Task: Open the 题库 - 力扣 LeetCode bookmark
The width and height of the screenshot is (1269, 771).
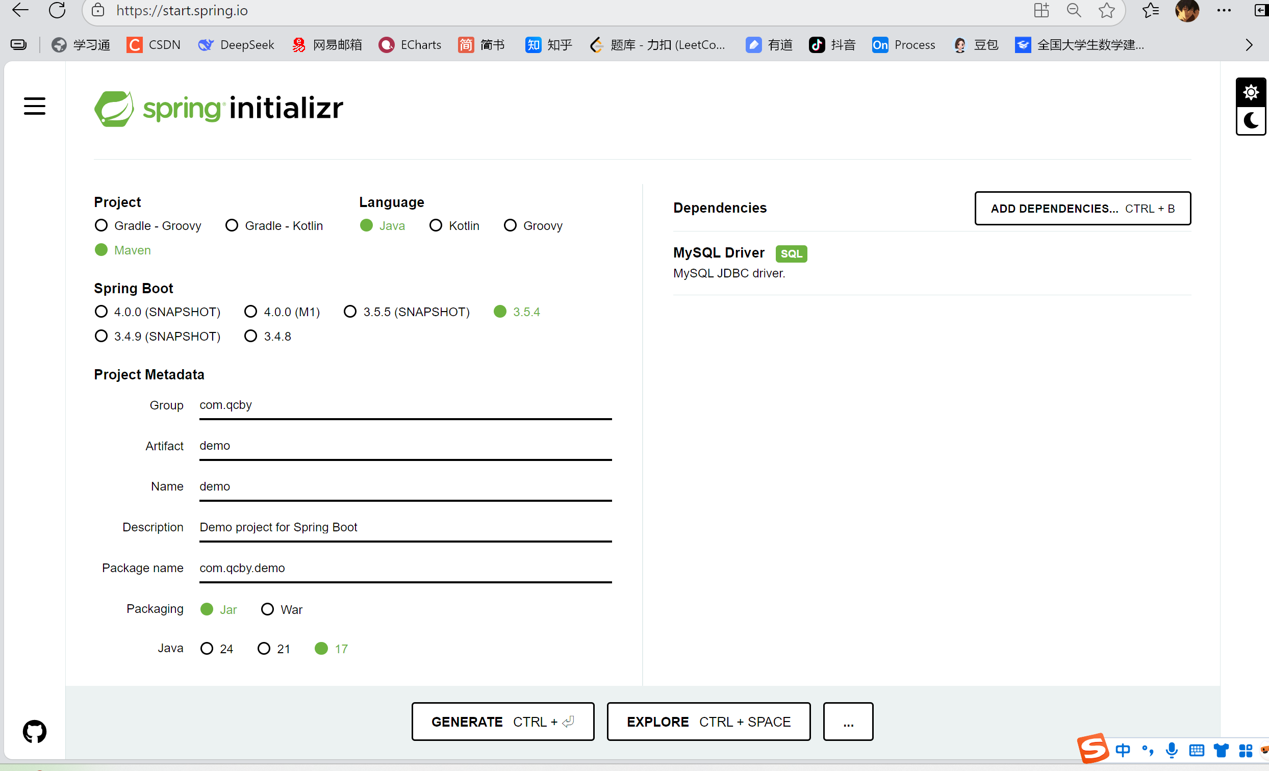Action: [x=657, y=45]
